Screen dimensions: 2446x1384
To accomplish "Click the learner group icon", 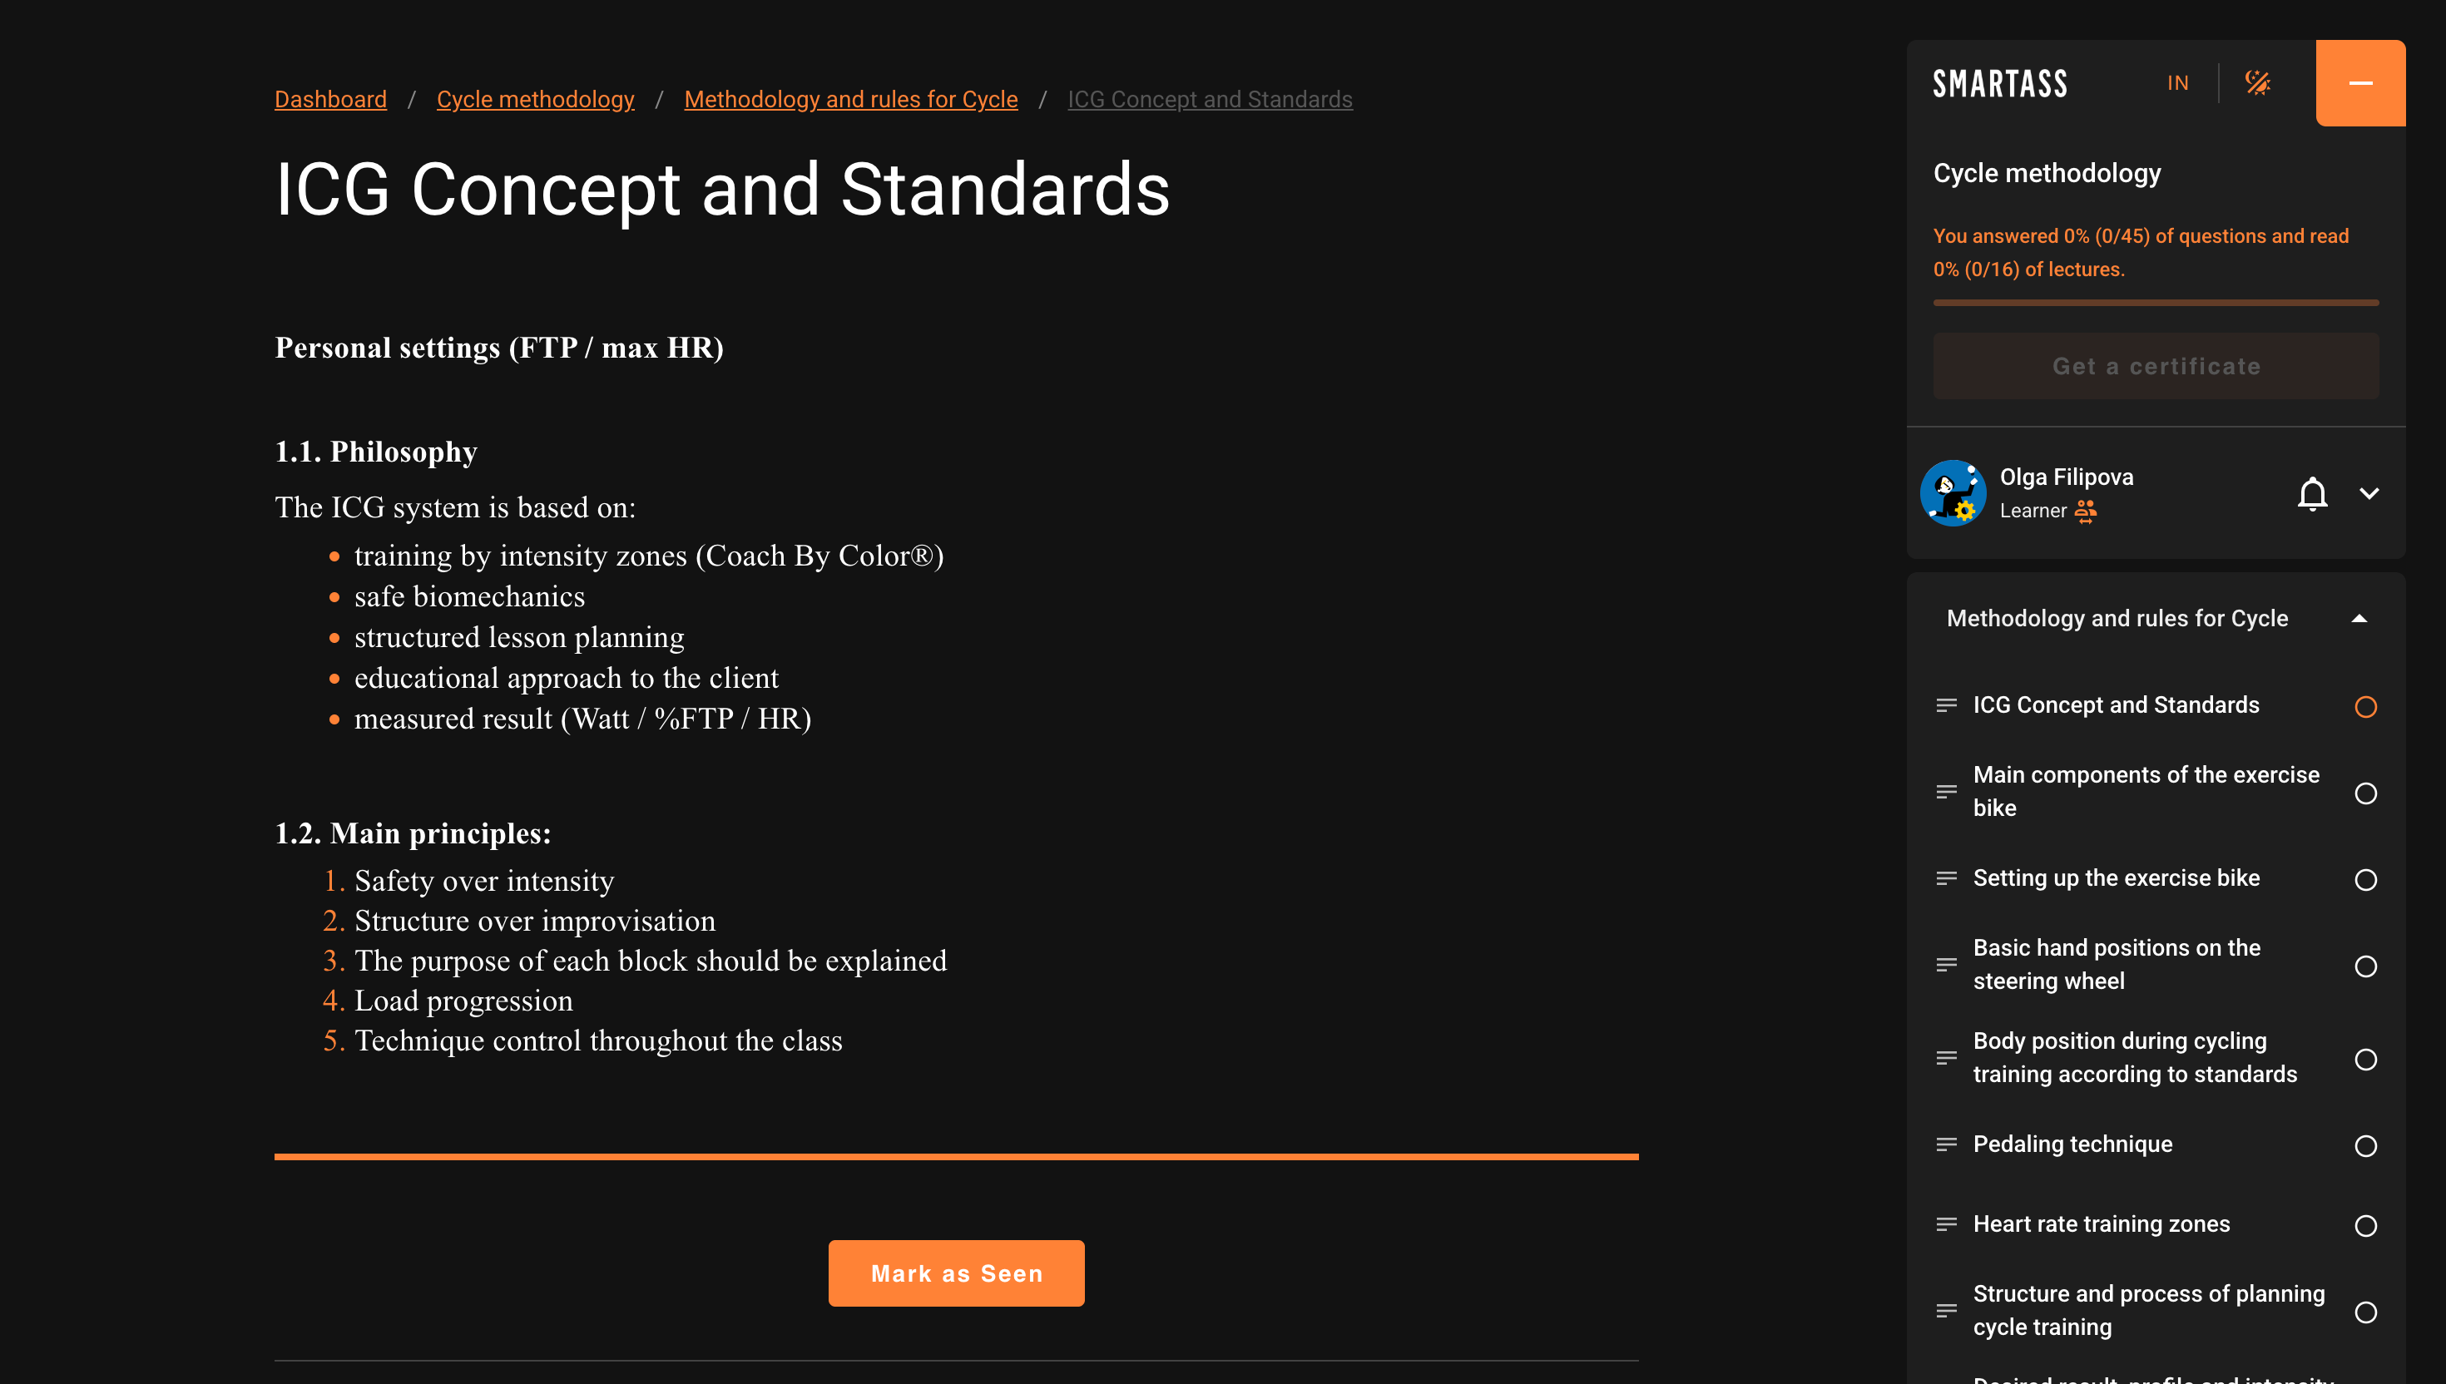I will pos(2086,512).
